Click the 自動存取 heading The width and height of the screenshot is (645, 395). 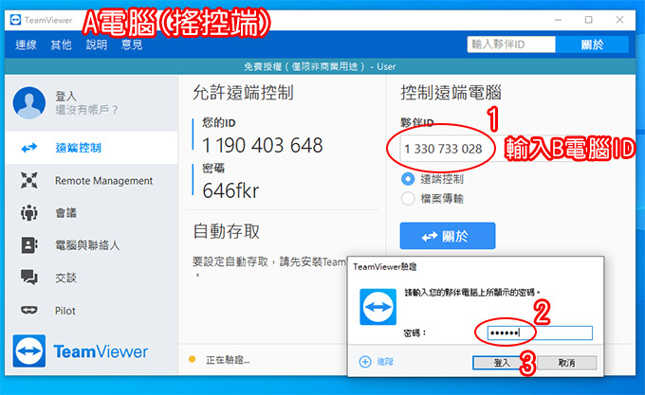tap(227, 231)
